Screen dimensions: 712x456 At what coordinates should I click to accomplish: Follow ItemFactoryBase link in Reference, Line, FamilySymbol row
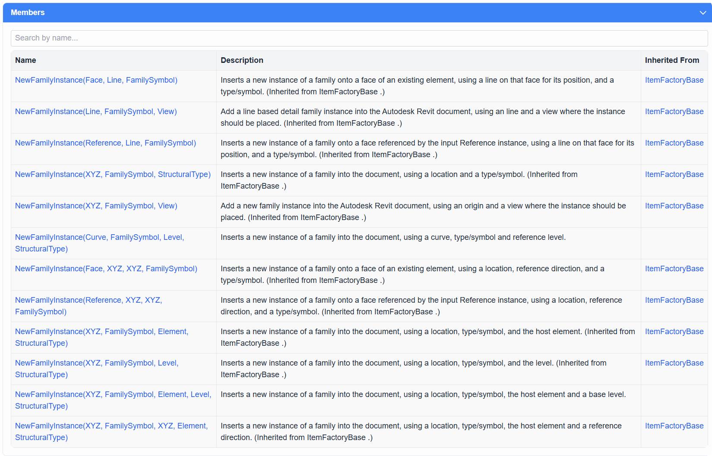(x=674, y=143)
